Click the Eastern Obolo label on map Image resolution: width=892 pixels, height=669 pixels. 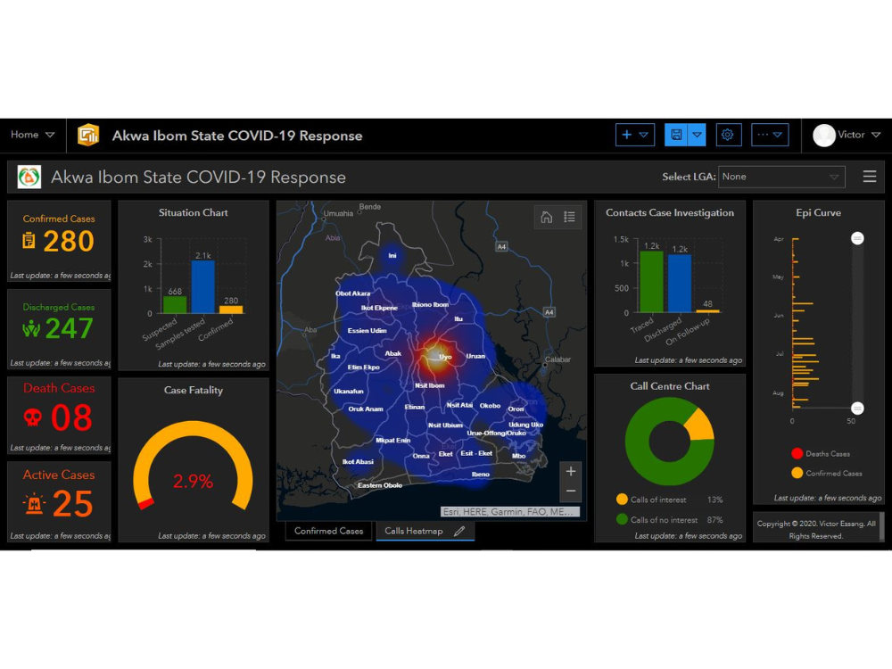pos(379,485)
